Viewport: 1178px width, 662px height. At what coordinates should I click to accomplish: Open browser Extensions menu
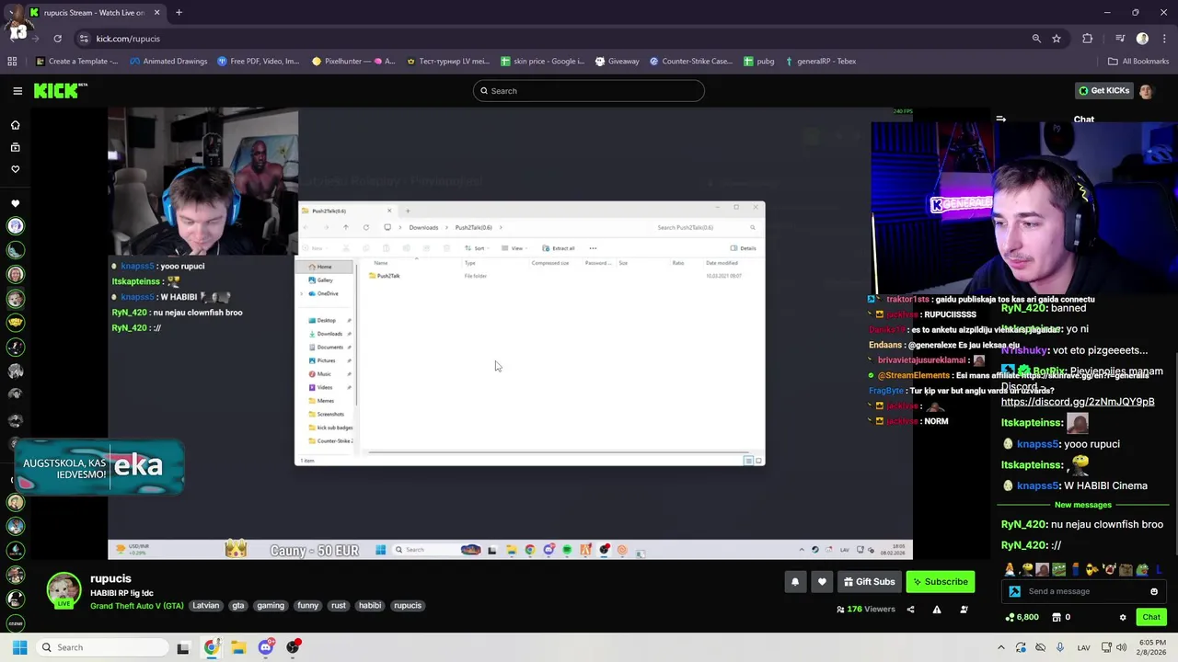tap(1088, 39)
